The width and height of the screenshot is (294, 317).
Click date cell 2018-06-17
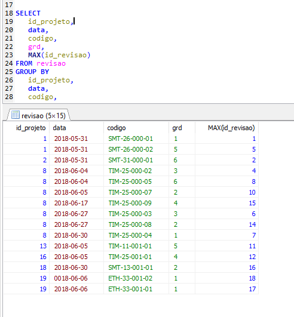pyautogui.click(x=76, y=203)
